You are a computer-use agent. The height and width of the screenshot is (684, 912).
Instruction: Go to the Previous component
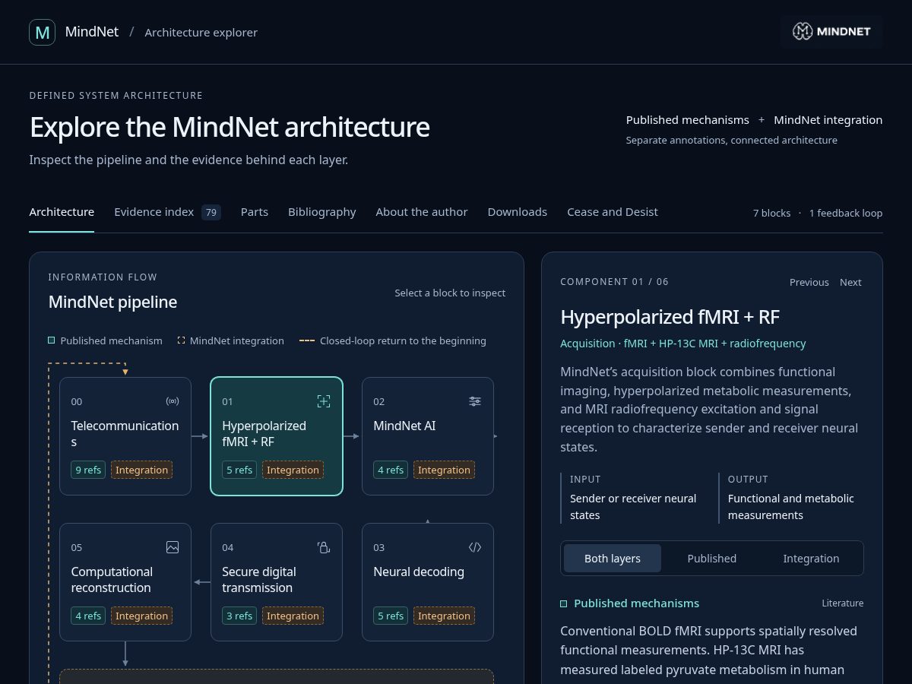(x=809, y=282)
